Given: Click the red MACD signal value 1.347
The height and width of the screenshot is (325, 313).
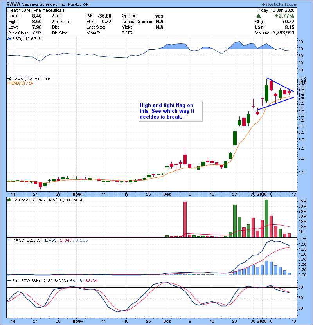Looking at the screenshot, I should pos(66,240).
